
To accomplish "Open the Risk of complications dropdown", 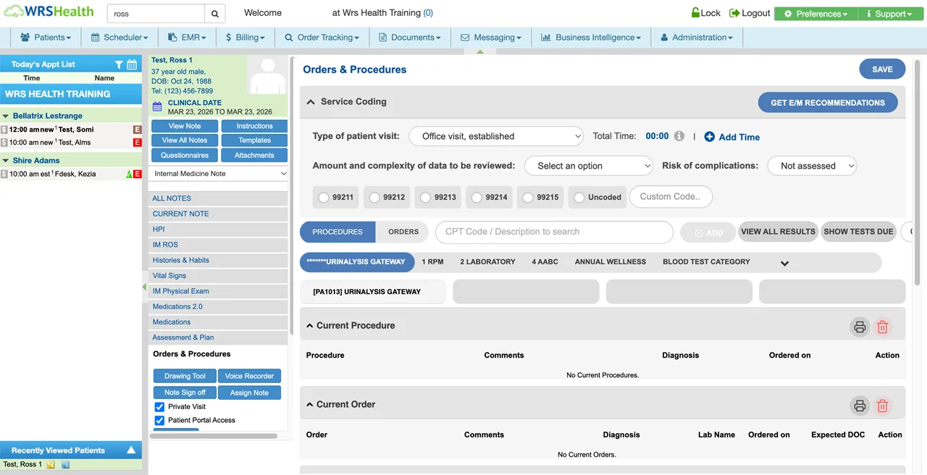I will (812, 166).
